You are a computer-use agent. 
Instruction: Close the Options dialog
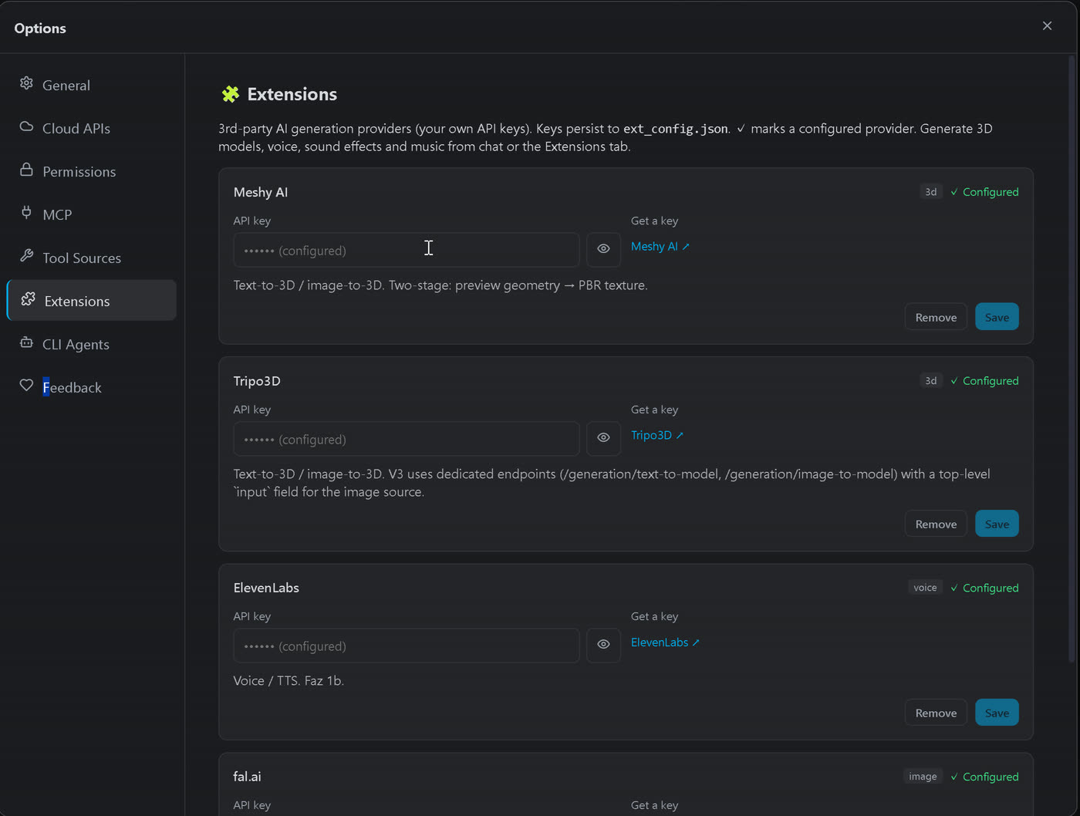pos(1047,26)
